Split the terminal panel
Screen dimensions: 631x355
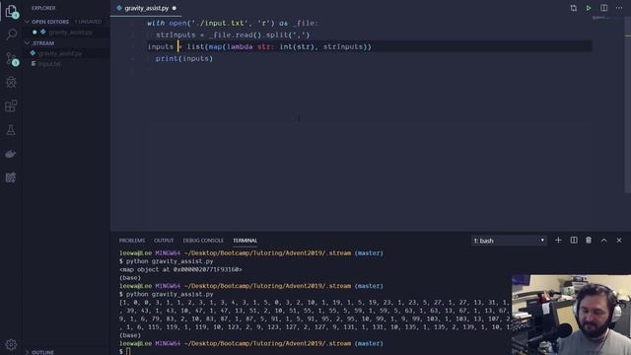click(x=574, y=241)
